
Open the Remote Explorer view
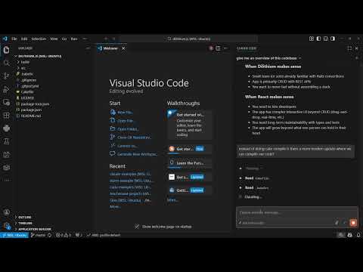coord(7,102)
